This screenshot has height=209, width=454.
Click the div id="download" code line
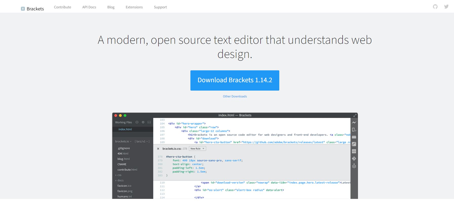(x=203, y=139)
